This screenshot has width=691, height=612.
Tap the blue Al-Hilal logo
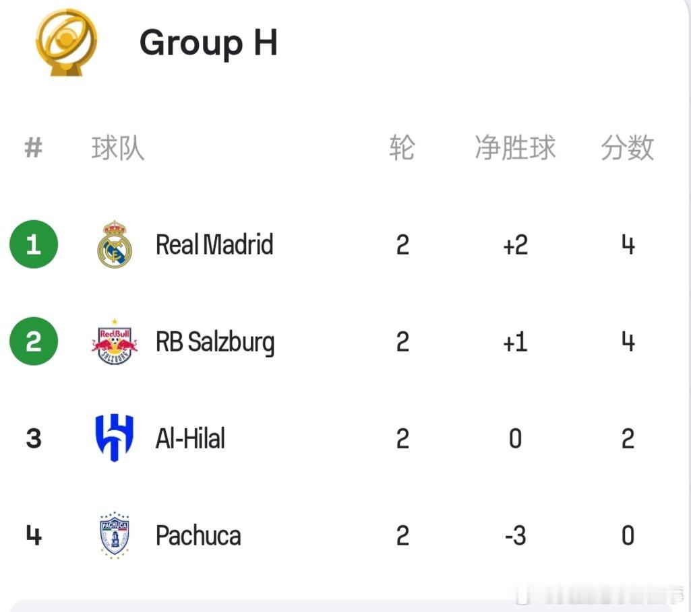click(x=115, y=438)
